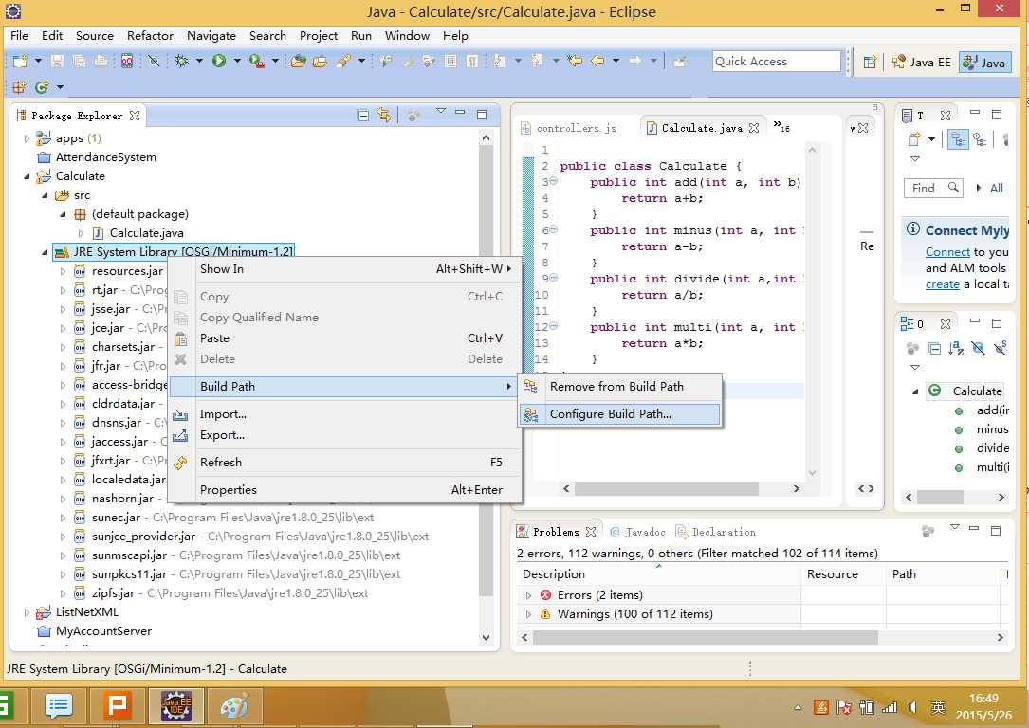The height and width of the screenshot is (728, 1029).
Task: Click the Package Explorer vertical scrollbar
Action: pos(486,371)
